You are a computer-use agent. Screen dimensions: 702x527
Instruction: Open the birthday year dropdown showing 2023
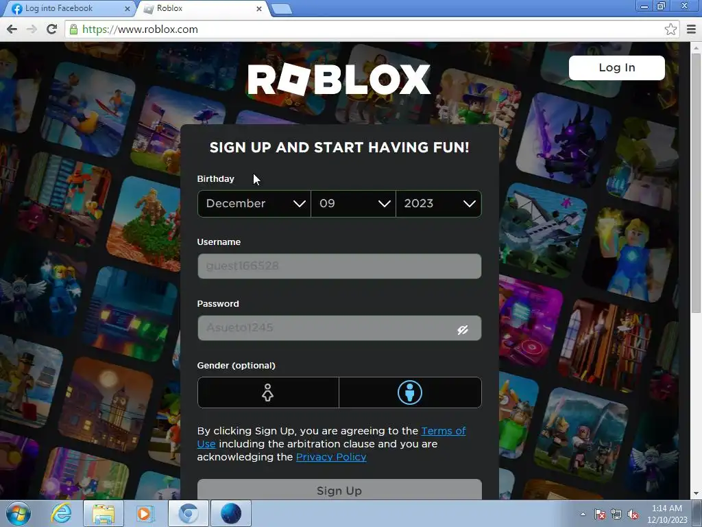pos(439,203)
